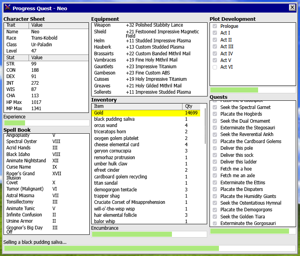
Task: Select the Gauntlets equipment row
Action: point(149,66)
